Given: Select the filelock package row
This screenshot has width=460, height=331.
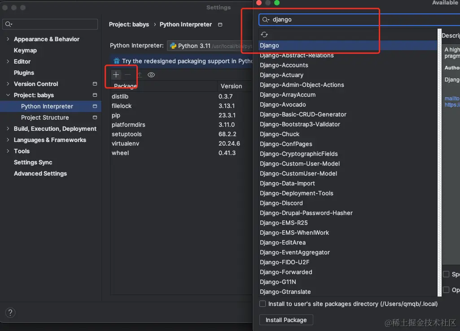Looking at the screenshot, I should [x=181, y=106].
